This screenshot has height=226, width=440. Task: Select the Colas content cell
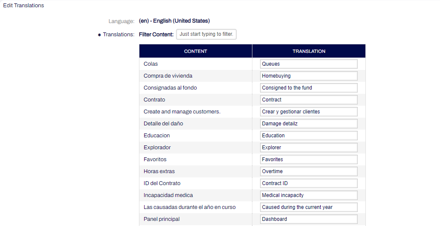pos(196,64)
